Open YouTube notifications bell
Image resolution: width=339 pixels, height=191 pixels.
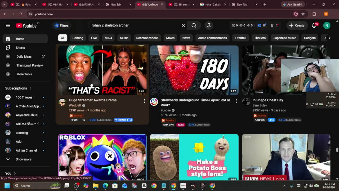point(314,25)
